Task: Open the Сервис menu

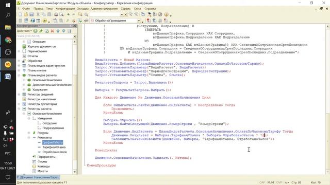Action: click(x=125, y=9)
